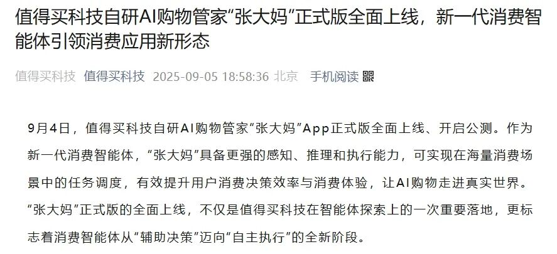Screen dimensions: 557x254
Task: Click the 手机阅读 link
Action: point(334,77)
